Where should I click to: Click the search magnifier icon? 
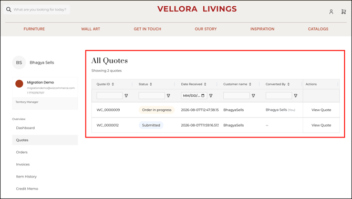tap(8, 9)
